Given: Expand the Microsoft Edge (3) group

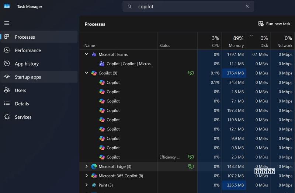Looking at the screenshot, I should tap(87, 166).
